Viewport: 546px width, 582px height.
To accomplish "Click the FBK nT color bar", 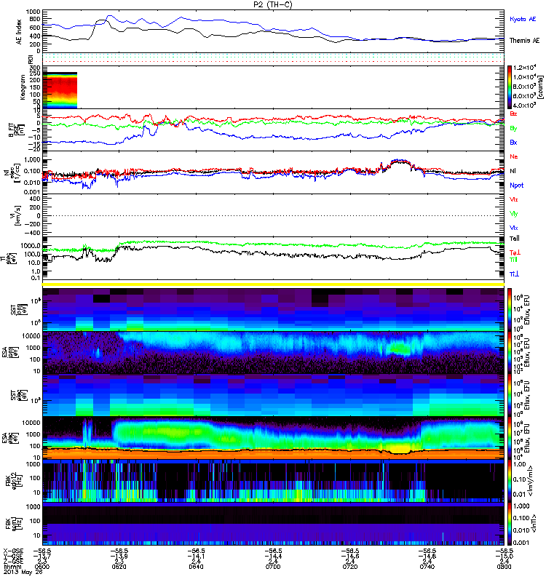I will click(510, 524).
